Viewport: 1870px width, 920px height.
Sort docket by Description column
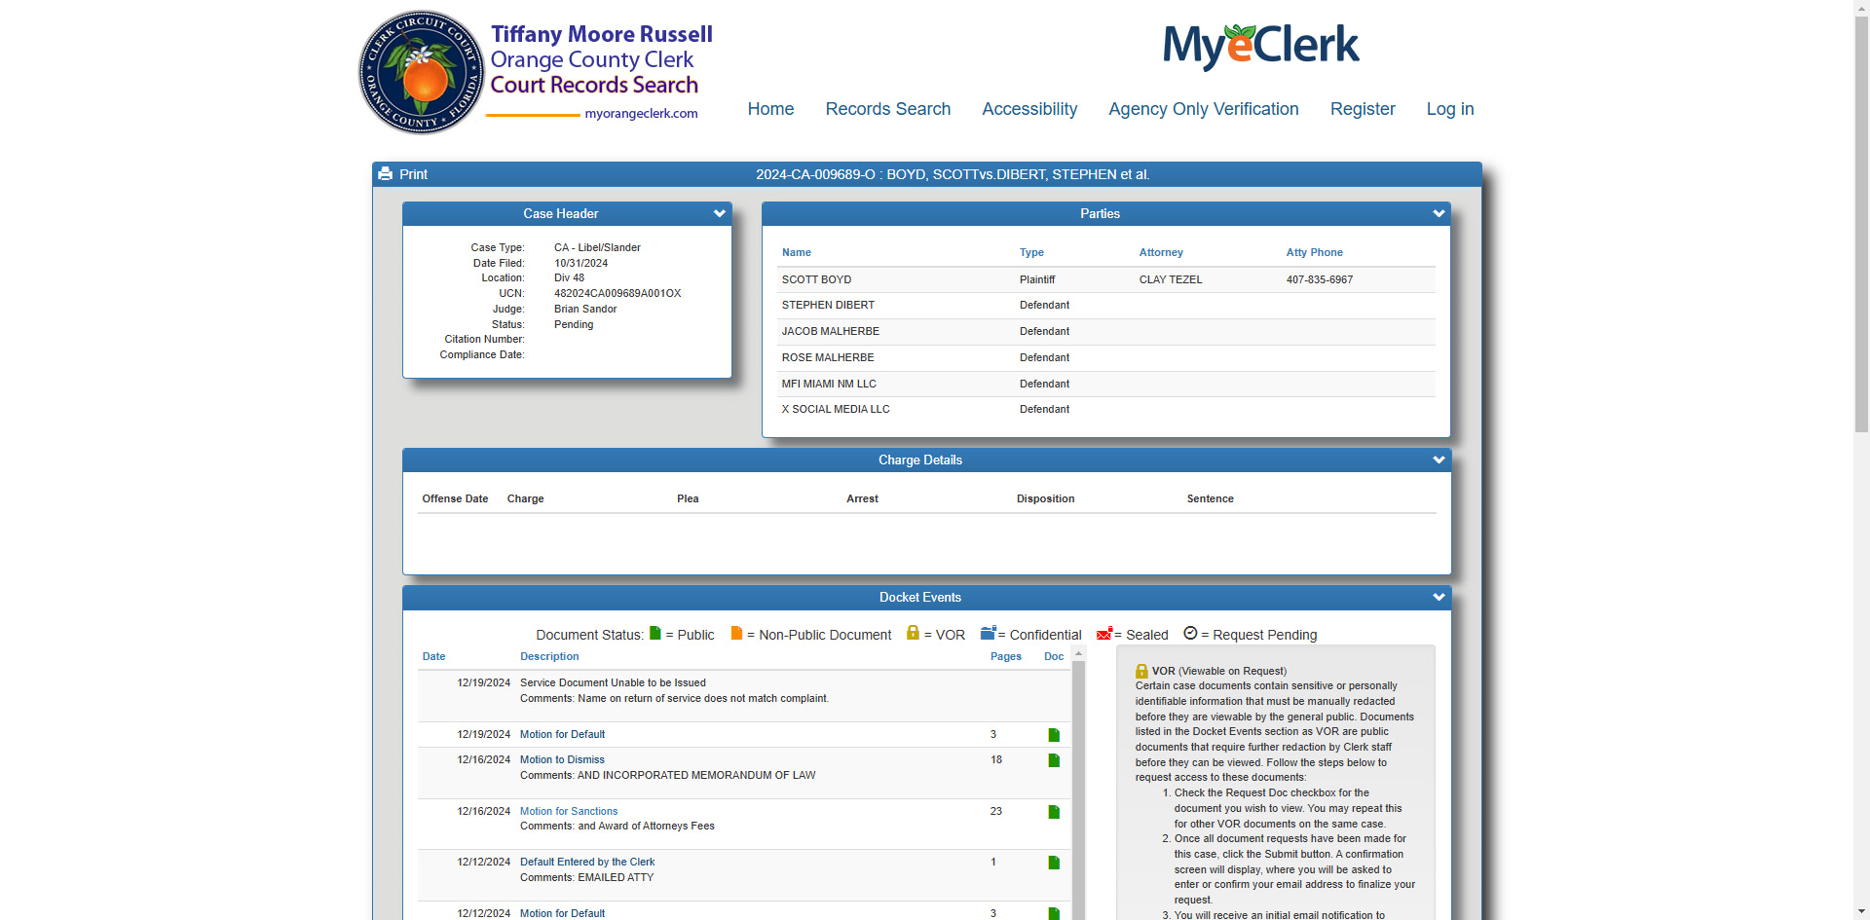click(549, 656)
